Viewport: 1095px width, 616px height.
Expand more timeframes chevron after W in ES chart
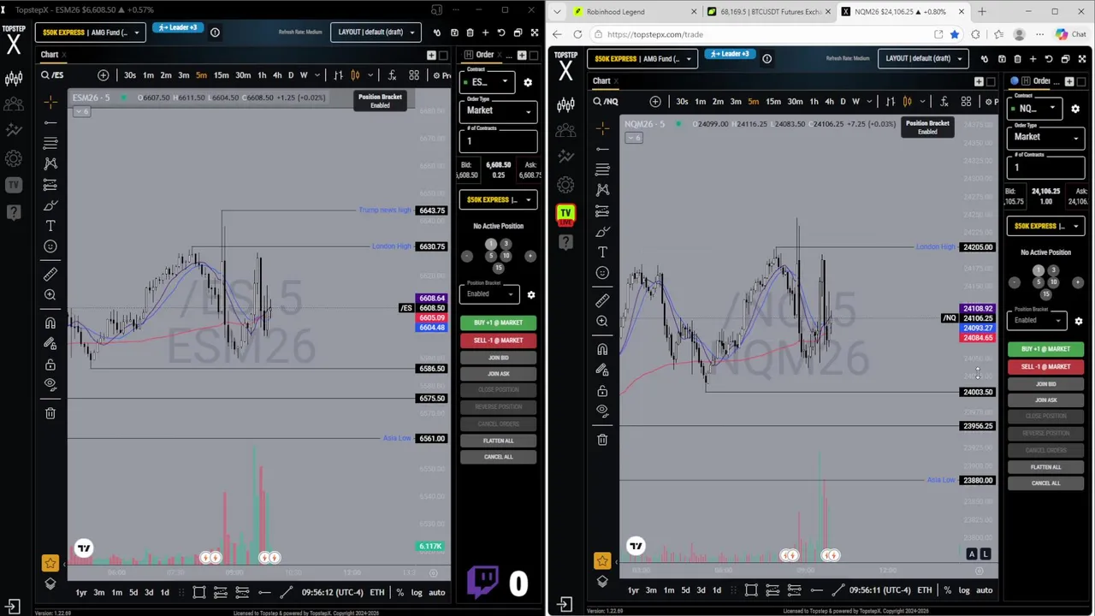coord(317,75)
